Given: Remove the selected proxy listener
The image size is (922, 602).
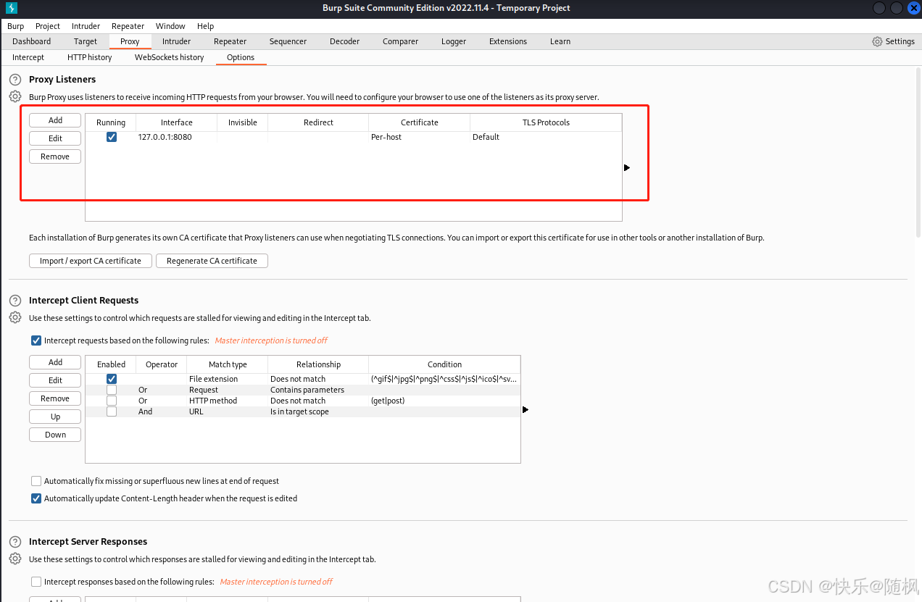Looking at the screenshot, I should tap(55, 156).
